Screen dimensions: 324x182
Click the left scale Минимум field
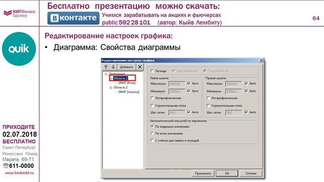177,91
